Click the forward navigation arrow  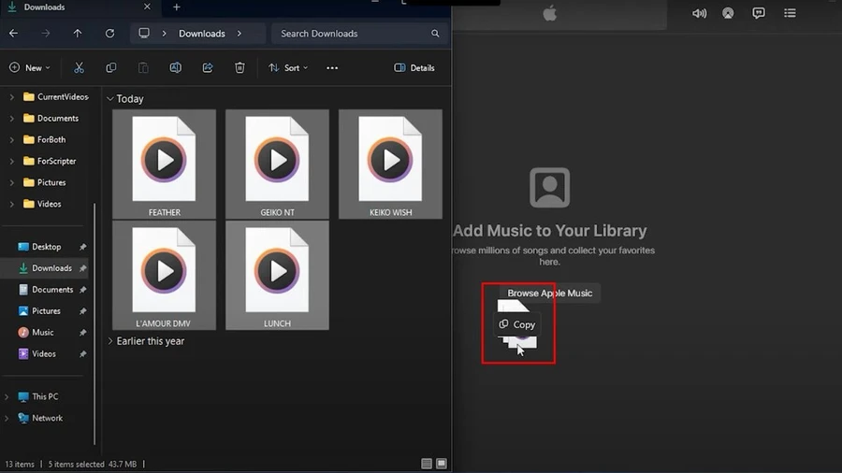pos(46,34)
